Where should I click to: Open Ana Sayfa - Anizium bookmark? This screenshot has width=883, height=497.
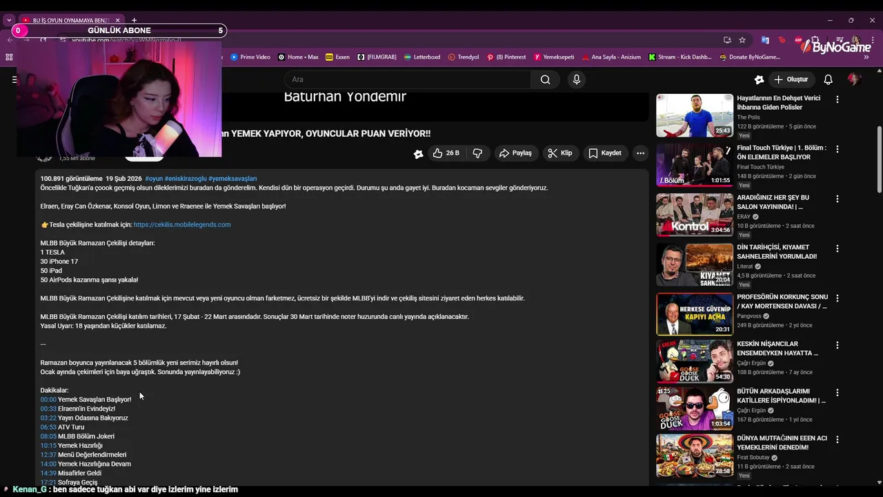coord(611,57)
